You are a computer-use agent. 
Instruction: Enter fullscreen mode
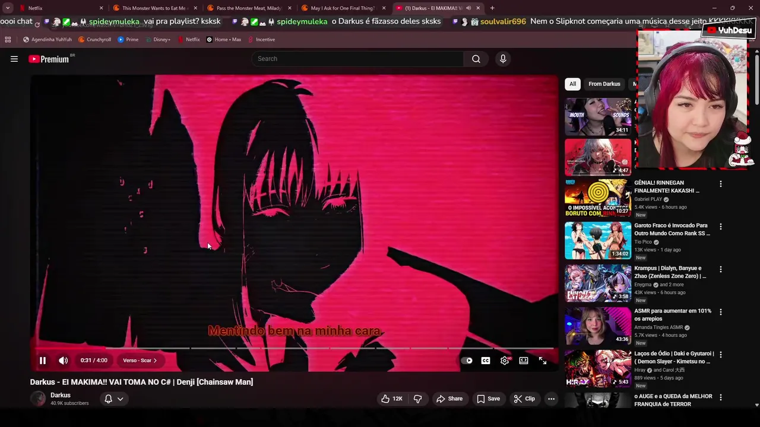[543, 361]
